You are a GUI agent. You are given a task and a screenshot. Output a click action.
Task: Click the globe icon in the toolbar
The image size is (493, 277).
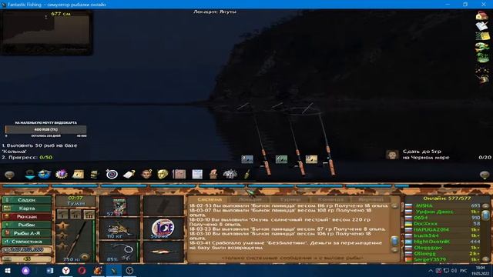tap(45, 174)
